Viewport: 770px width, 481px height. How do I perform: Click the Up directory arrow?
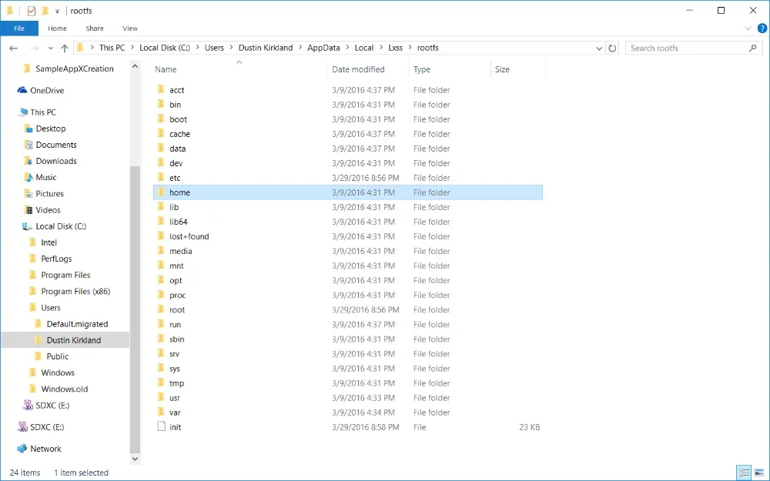65,48
